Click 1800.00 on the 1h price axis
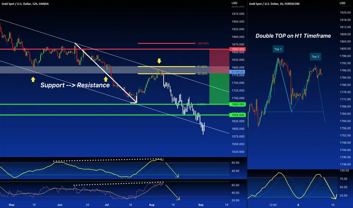The height and width of the screenshot is (208, 353). point(345,48)
